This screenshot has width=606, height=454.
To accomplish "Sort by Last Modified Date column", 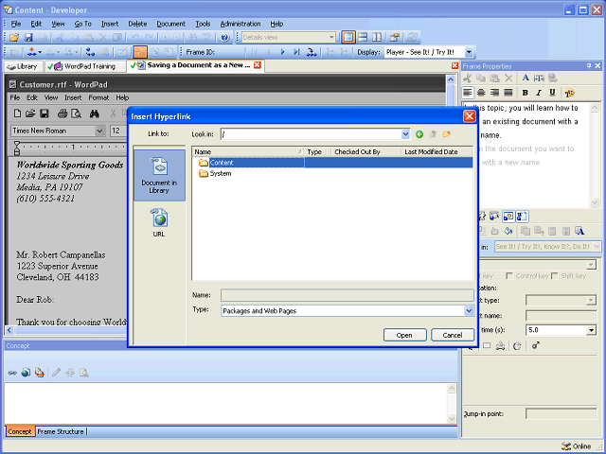I will tap(437, 152).
